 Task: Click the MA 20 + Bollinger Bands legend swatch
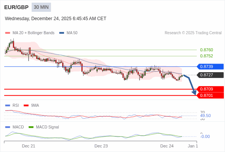8,33
